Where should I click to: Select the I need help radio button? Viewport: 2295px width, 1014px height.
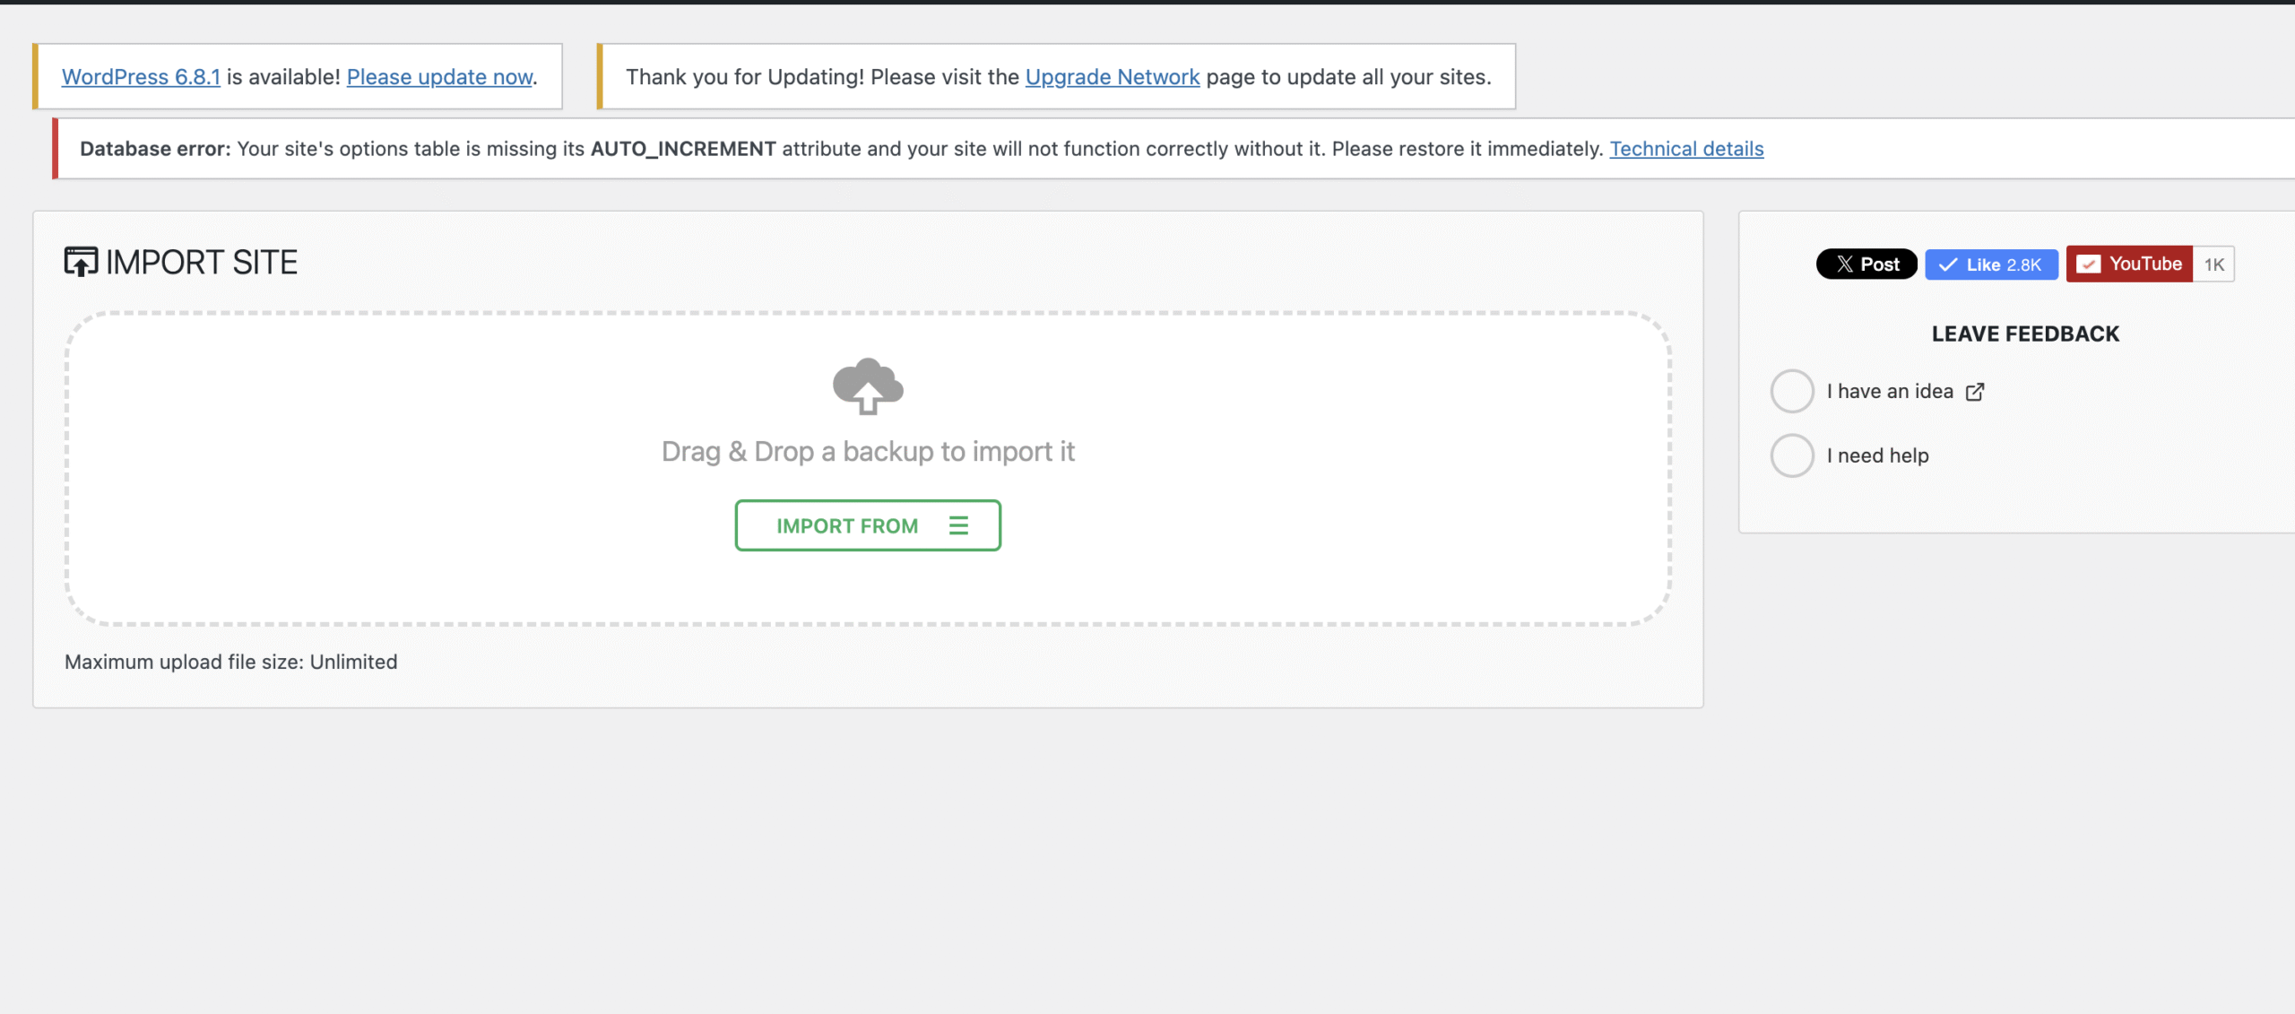(1792, 455)
